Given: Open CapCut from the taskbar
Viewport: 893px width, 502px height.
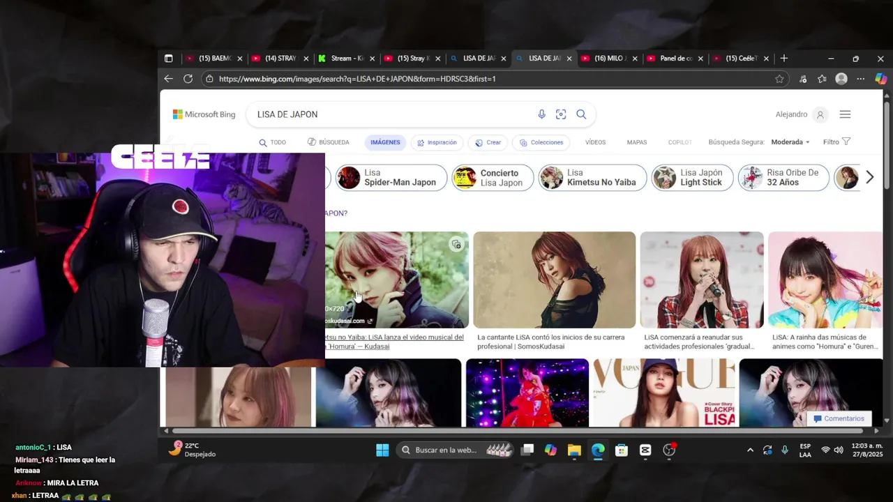Looking at the screenshot, I should (x=645, y=450).
